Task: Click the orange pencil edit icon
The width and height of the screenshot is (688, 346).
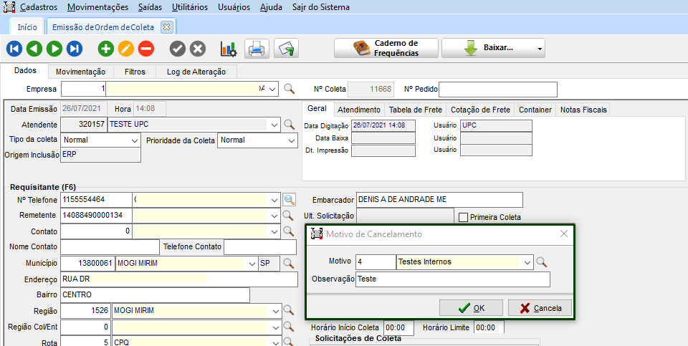Action: 126,49
